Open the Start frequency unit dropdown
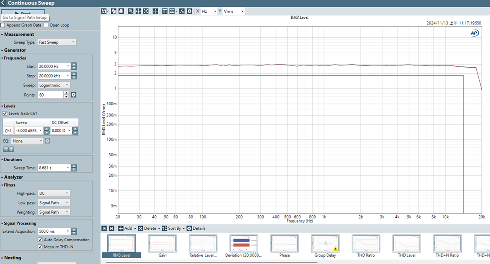This screenshot has height=264, width=490. tap(68, 66)
